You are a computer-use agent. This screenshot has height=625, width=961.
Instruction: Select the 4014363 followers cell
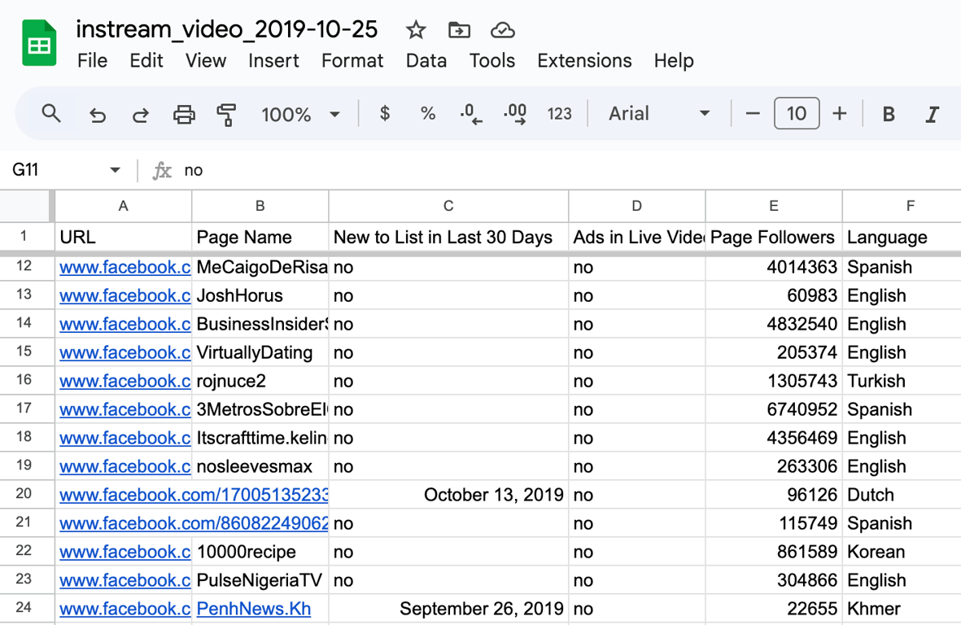tap(774, 267)
